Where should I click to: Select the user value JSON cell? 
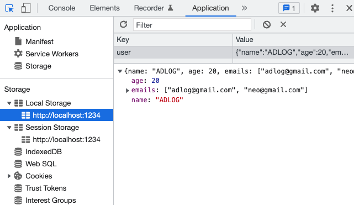293,52
